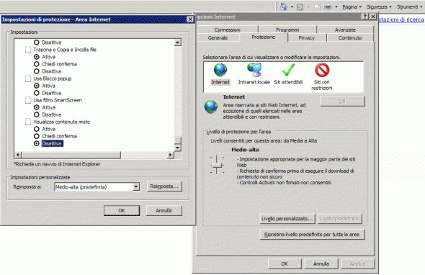Click the Livello predefinito button
The height and width of the screenshot is (275, 425).
(339, 219)
